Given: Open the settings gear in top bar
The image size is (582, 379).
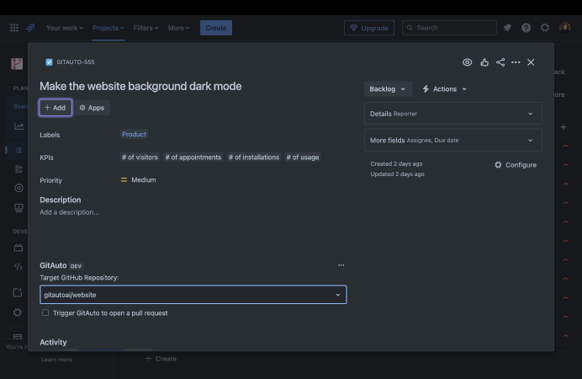Looking at the screenshot, I should click(545, 28).
